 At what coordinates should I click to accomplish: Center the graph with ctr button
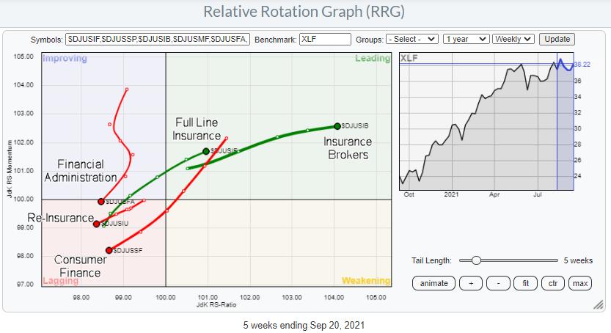[x=553, y=283]
